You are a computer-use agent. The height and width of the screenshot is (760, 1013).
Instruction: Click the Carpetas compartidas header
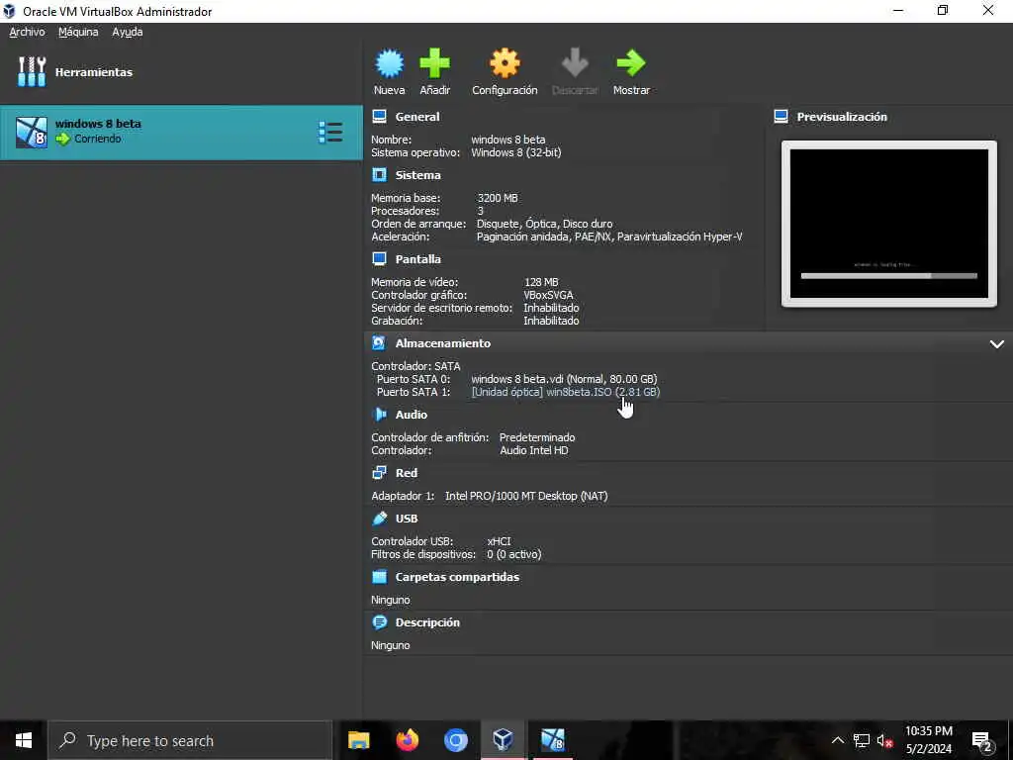click(457, 577)
